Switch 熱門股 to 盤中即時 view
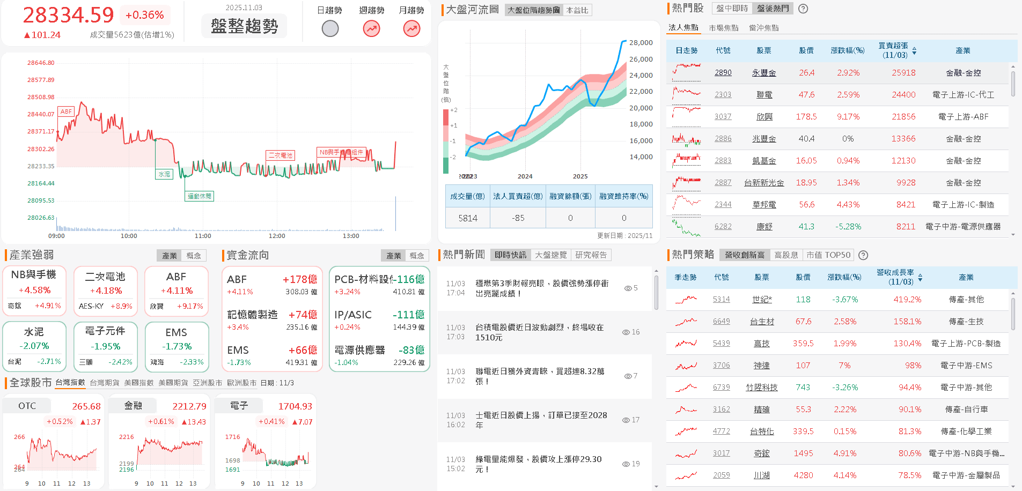 click(732, 9)
